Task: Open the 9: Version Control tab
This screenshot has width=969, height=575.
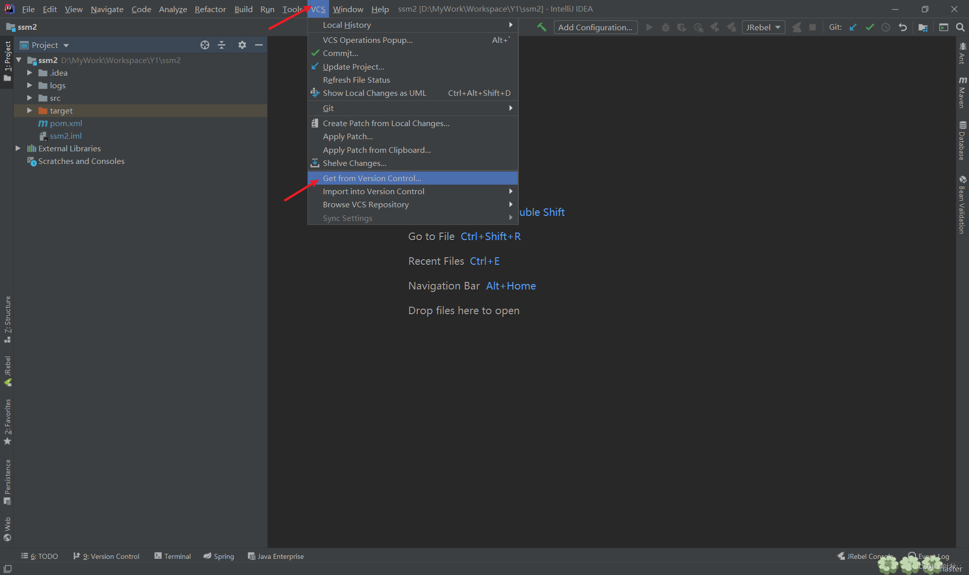Action: 106,556
